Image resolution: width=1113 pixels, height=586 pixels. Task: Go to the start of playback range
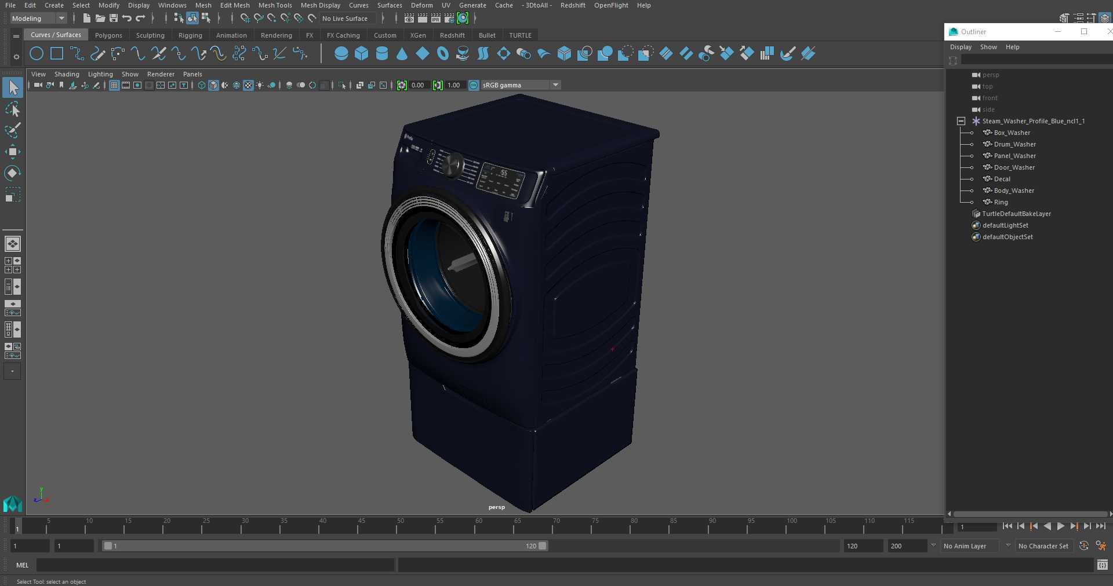point(1007,526)
